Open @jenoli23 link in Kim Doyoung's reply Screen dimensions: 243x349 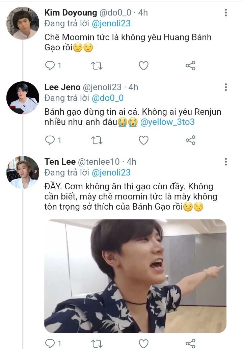pos(111,24)
